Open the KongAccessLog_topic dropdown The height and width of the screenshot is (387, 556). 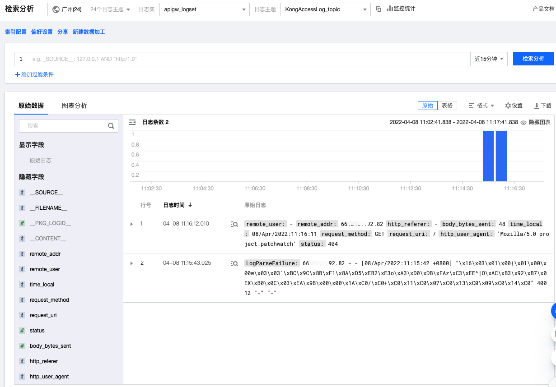click(x=325, y=9)
